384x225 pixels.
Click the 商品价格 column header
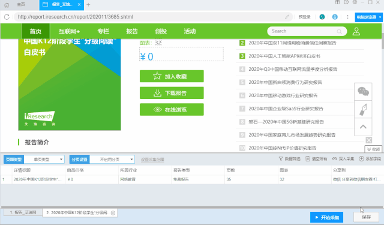click(92, 170)
